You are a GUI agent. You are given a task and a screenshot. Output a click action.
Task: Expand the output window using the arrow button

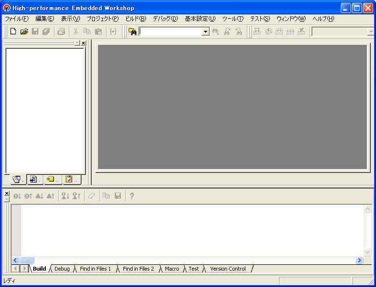7,199
